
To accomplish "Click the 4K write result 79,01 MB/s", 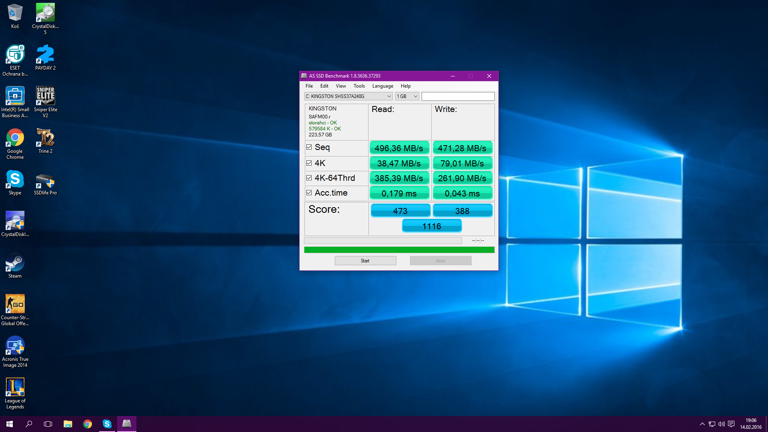I will pos(462,163).
